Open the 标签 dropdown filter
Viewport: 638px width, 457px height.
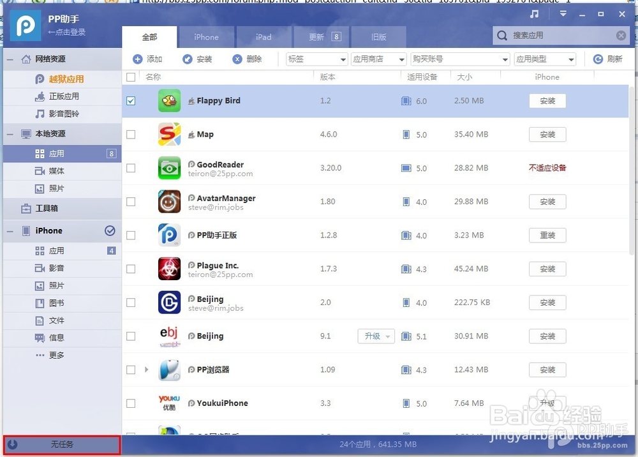pyautogui.click(x=316, y=59)
